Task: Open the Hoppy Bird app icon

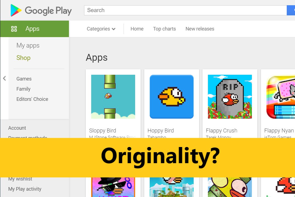Action: pos(172,97)
